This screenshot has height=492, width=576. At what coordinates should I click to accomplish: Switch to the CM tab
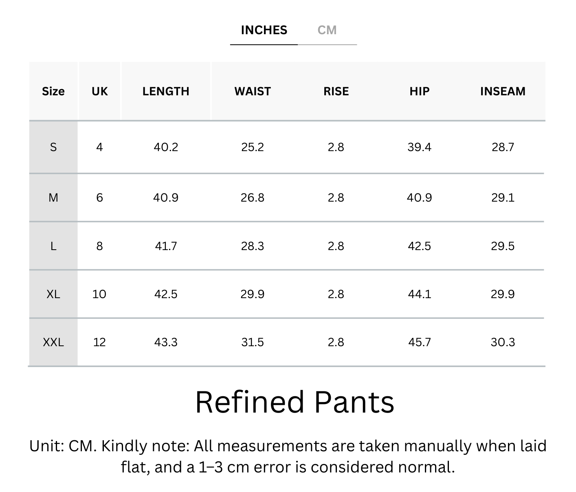tap(327, 30)
